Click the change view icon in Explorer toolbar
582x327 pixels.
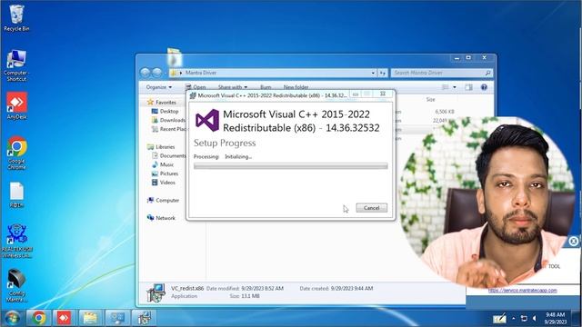tap(445, 87)
